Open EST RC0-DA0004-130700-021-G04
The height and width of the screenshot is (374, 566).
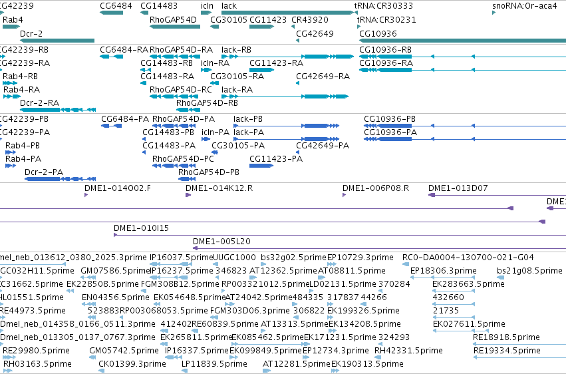[406, 264]
